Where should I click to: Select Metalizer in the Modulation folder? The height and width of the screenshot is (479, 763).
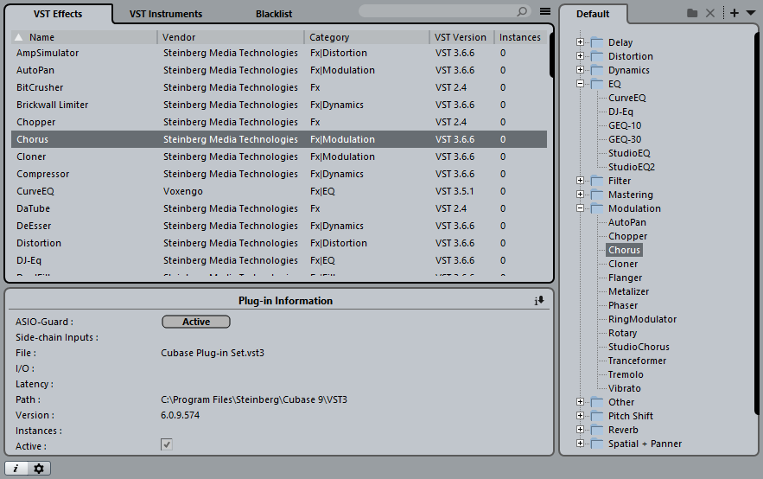628,291
